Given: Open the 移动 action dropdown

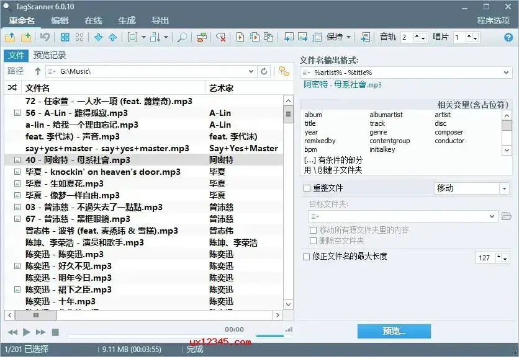Looking at the screenshot, I should point(504,188).
